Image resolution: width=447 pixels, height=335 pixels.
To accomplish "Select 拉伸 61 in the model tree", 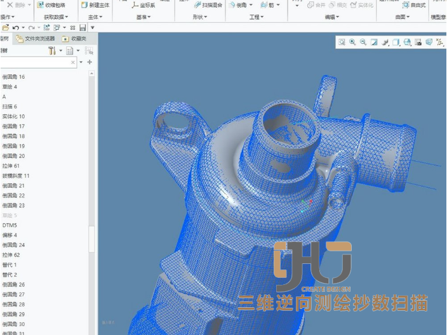I will (11, 166).
